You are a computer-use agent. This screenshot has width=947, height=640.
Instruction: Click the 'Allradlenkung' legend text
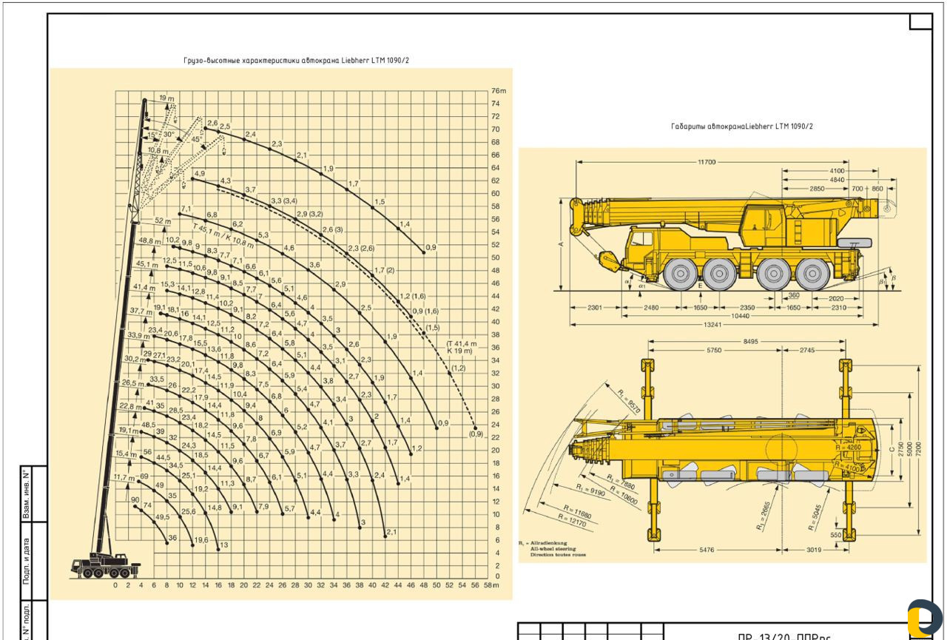pos(548,543)
